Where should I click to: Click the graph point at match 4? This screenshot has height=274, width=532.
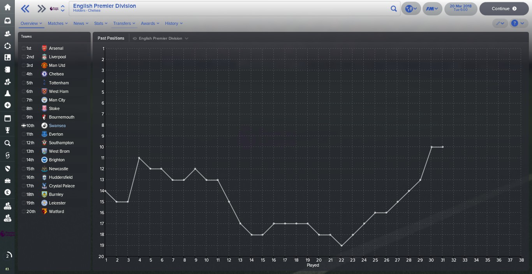click(139, 158)
